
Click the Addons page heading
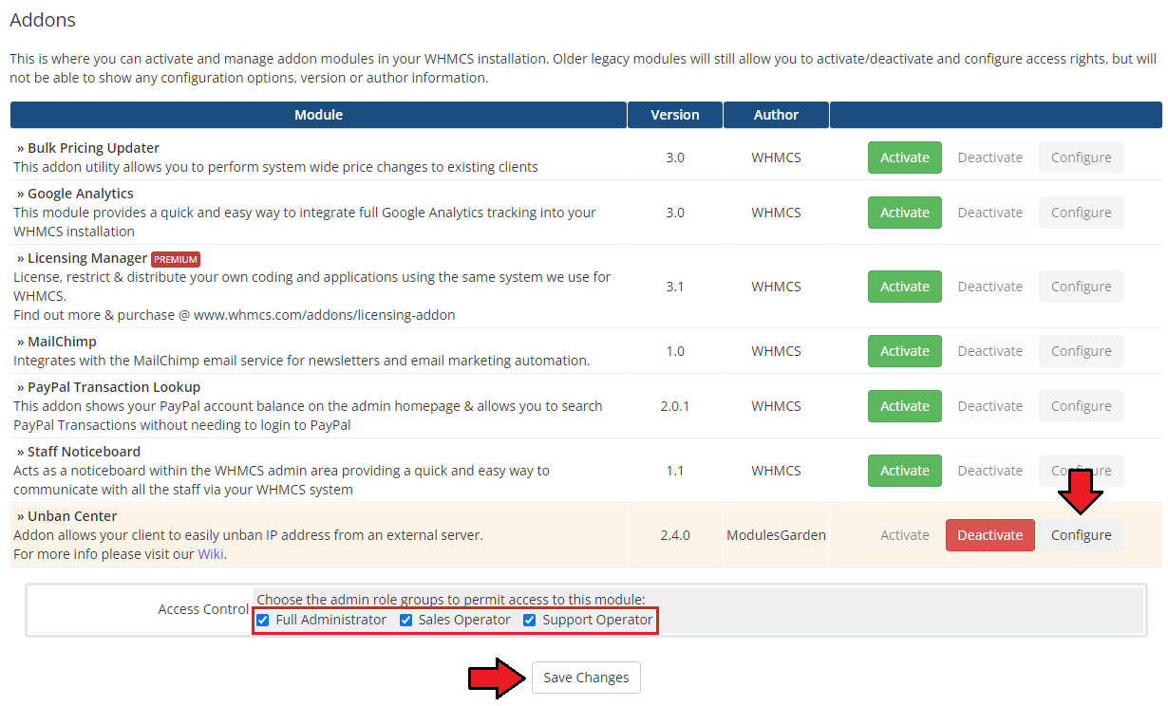(43, 20)
